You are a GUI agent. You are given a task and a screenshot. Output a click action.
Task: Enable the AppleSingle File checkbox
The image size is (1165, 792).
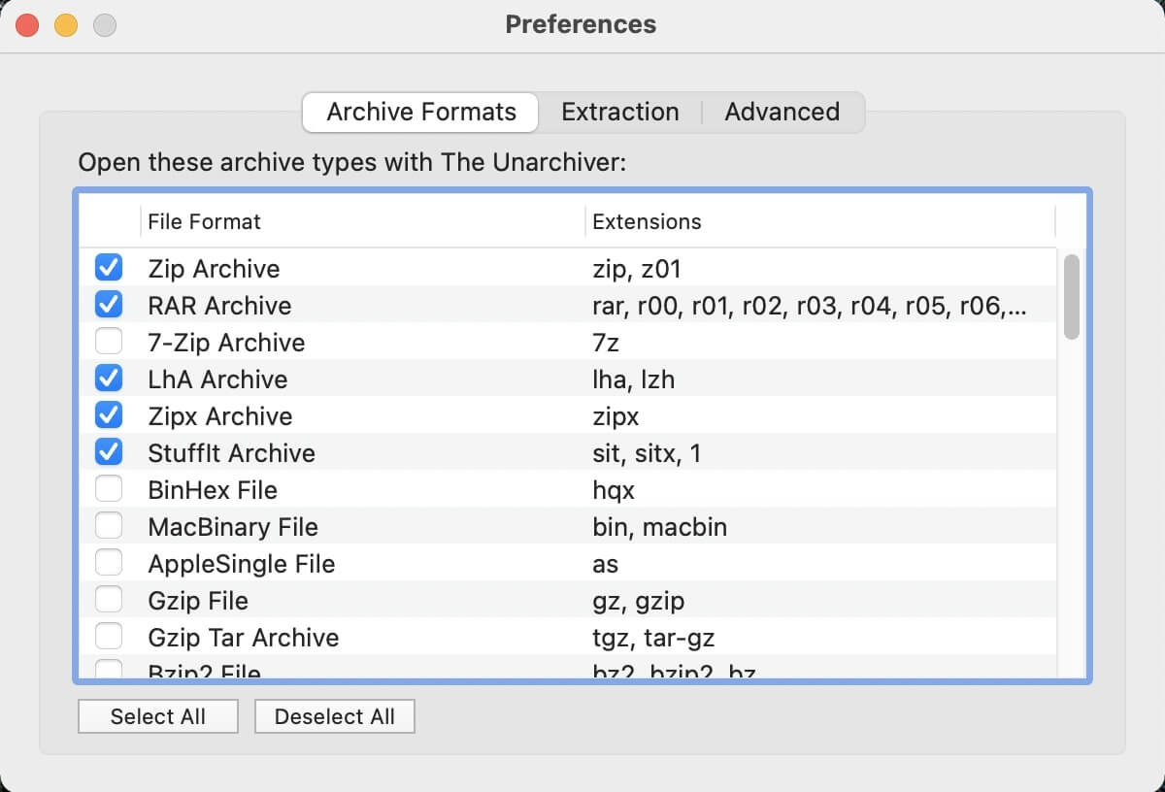(x=109, y=563)
